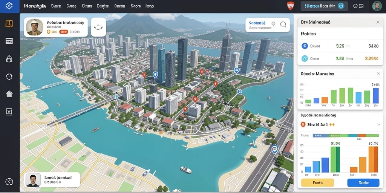This screenshot has width=386, height=193.
Task: Click the magnifier search icon on map
Action: coord(283,24)
